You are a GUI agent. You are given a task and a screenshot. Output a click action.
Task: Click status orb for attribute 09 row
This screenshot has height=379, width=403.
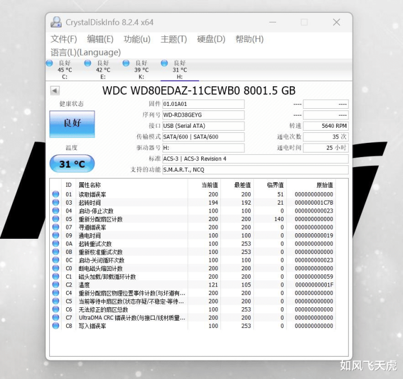coord(55,235)
